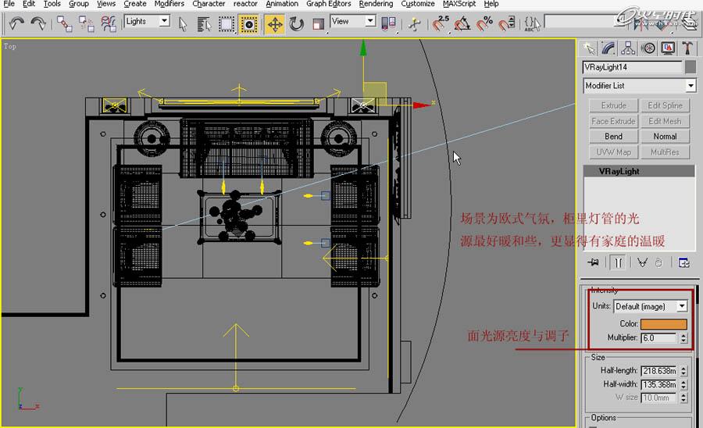Toggle Percent Snap

(484, 23)
